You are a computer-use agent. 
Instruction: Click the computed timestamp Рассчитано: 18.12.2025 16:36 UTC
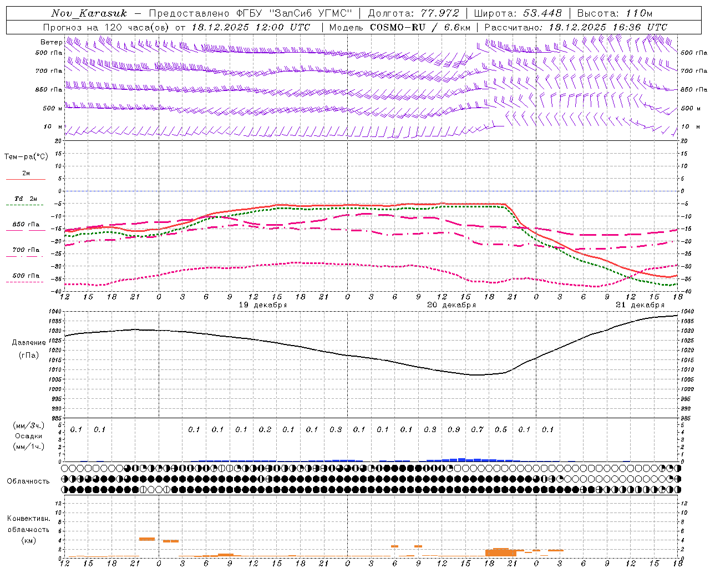[576, 27]
